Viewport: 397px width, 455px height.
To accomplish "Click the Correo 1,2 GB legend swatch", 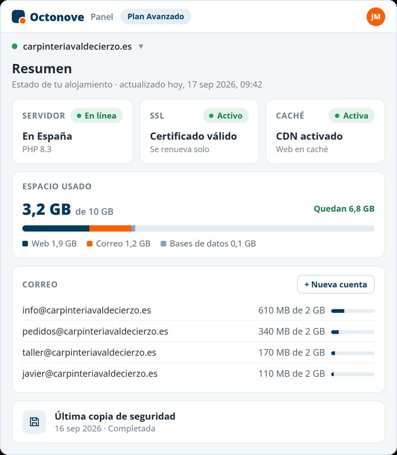I will [x=90, y=244].
